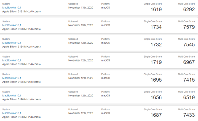Image resolution: width=198 pixels, height=121 pixels.
Task: Open MacBookAir10,1 link scoring 1656 single-core
Action: tap(12, 96)
